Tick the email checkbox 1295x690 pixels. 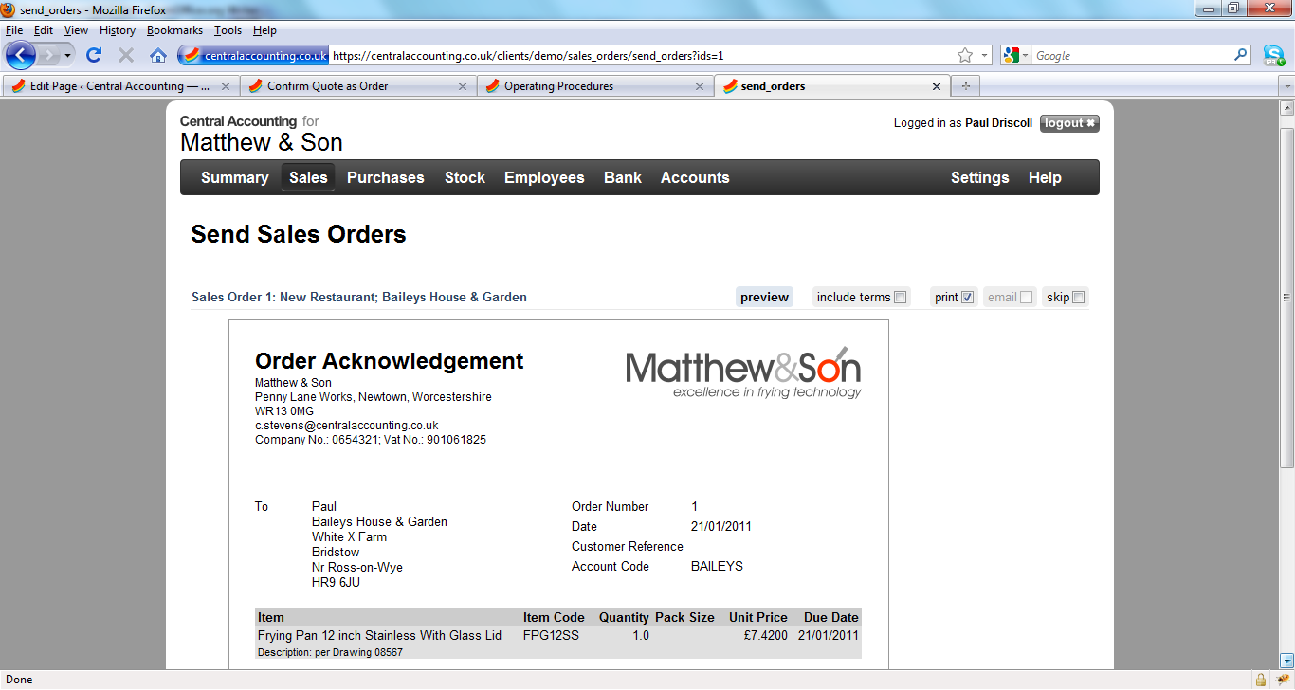[1026, 298]
